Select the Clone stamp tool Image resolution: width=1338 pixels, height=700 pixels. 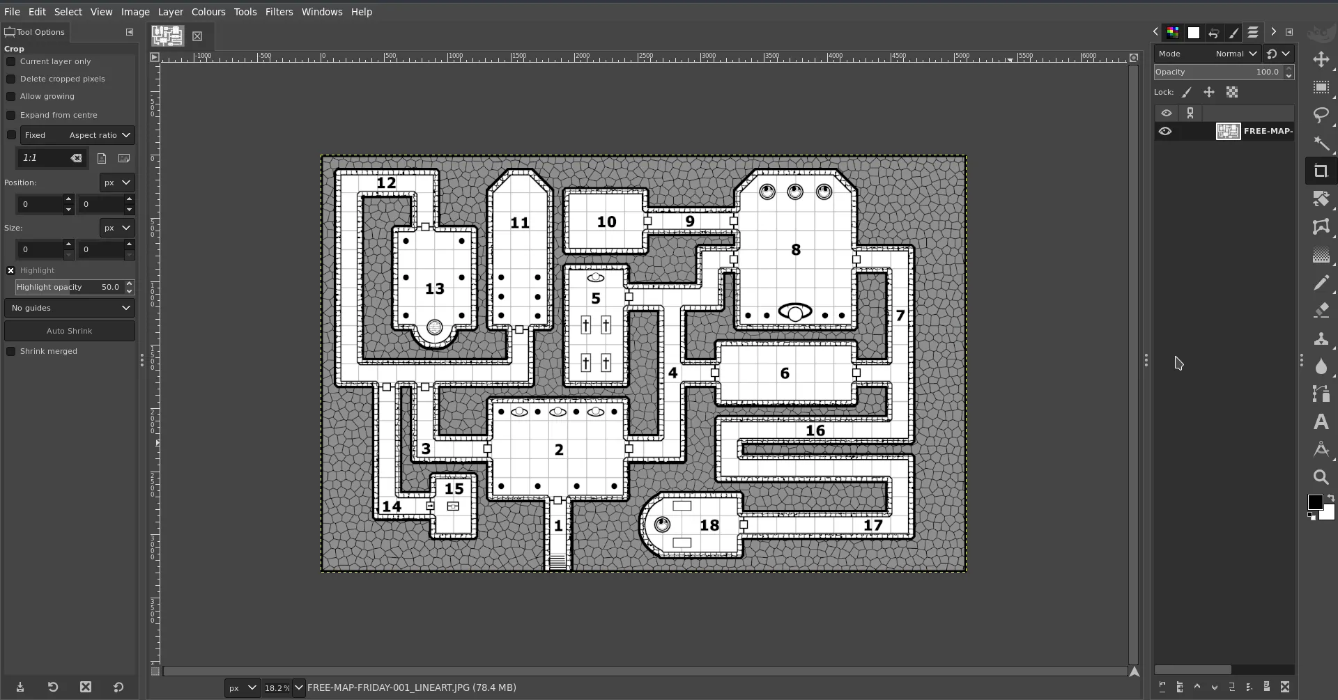click(x=1321, y=339)
